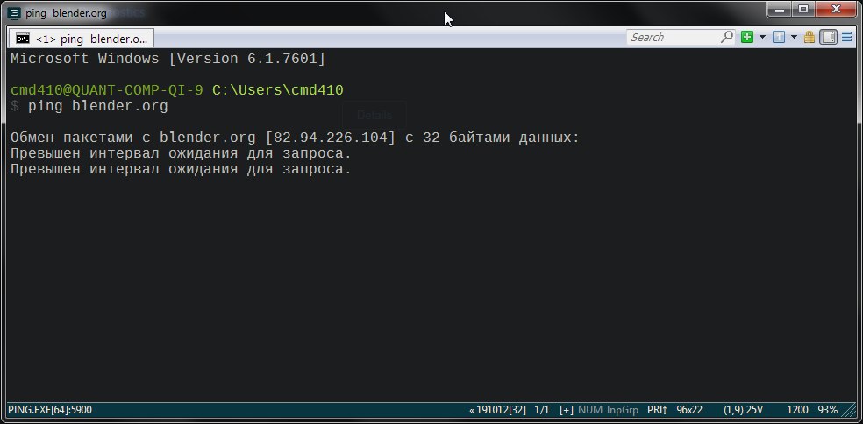Click the padlock lock-console icon
This screenshot has height=424, width=863.
tap(809, 38)
